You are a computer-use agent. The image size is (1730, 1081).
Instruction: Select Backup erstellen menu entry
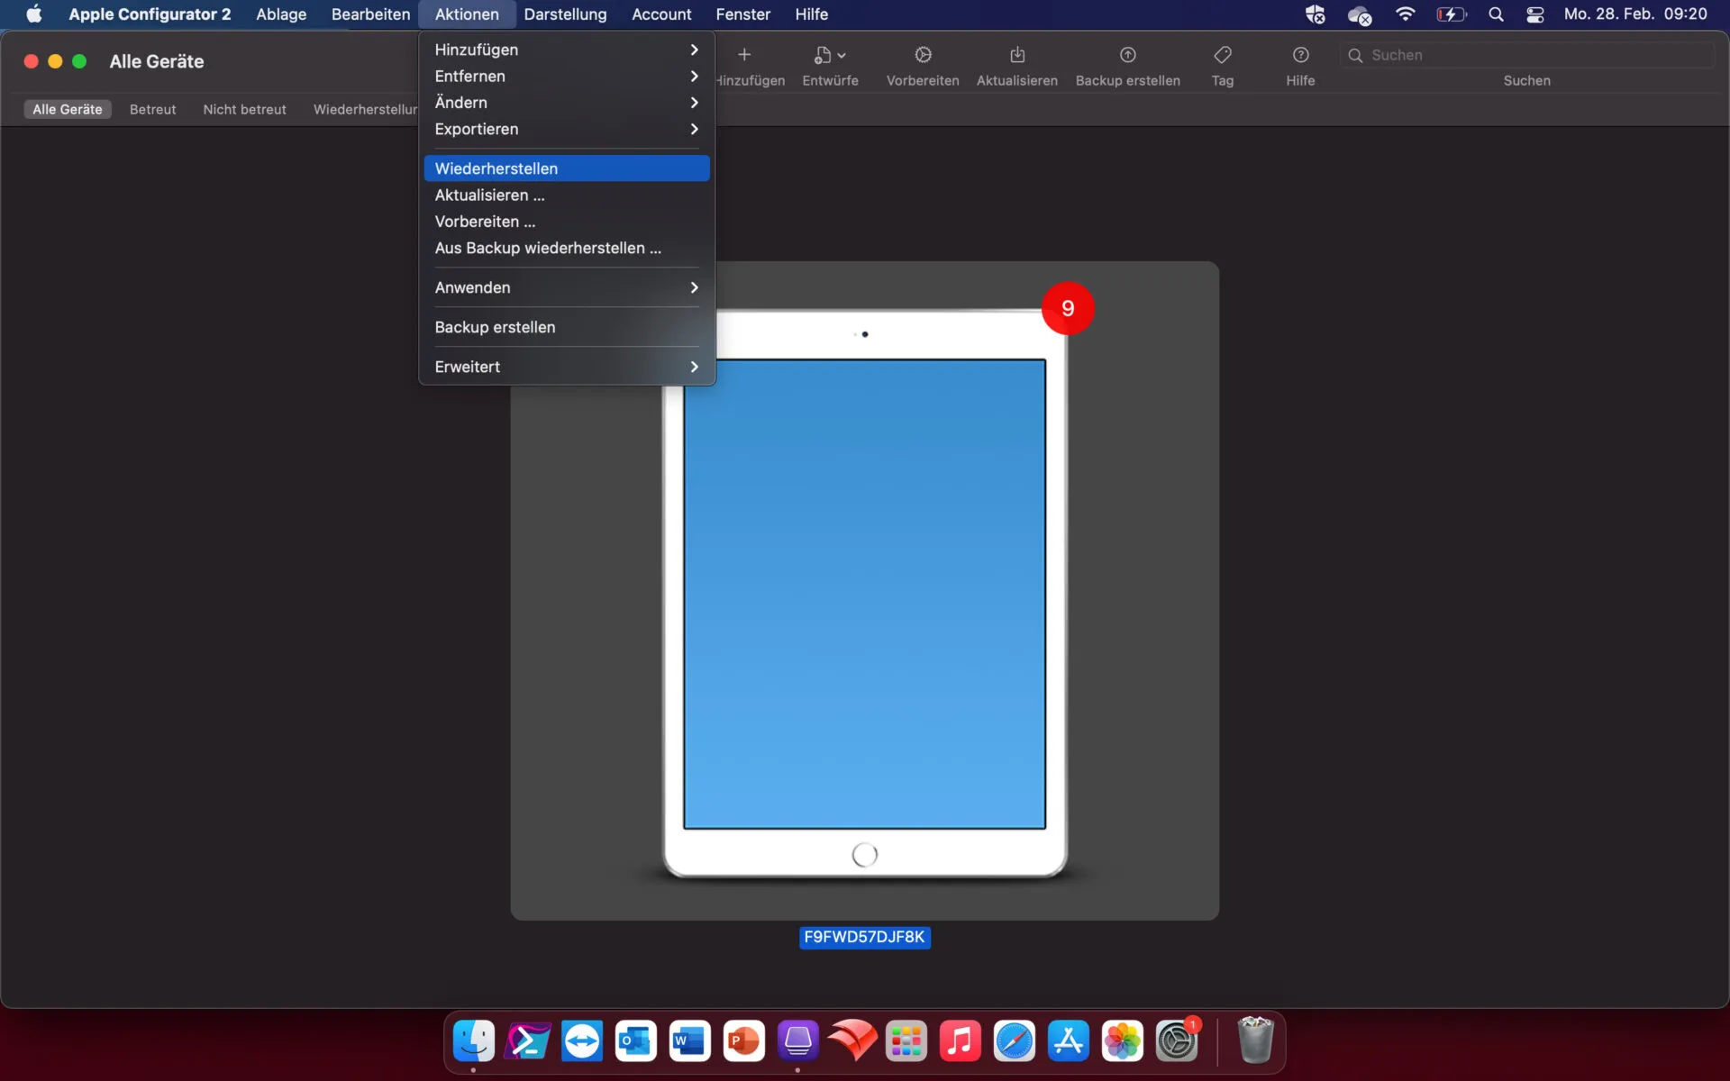[x=567, y=327]
